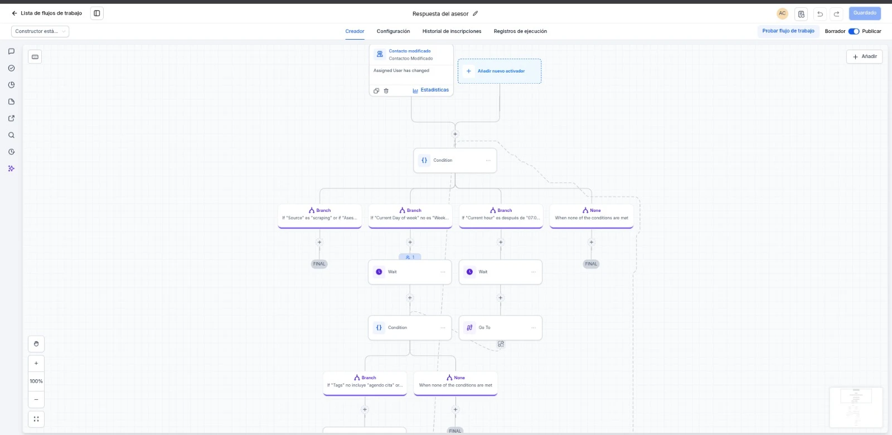This screenshot has width=892, height=435.
Task: Open keyboard shortcuts icon on canvas
Action: point(35,57)
